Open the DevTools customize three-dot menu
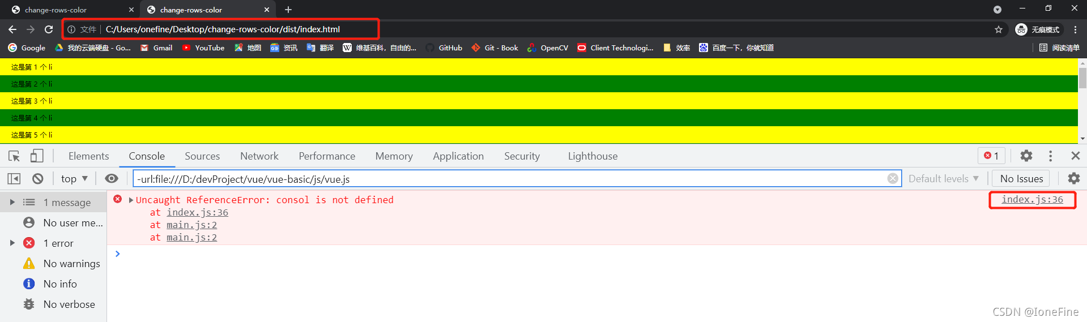The width and height of the screenshot is (1087, 322). click(x=1050, y=156)
